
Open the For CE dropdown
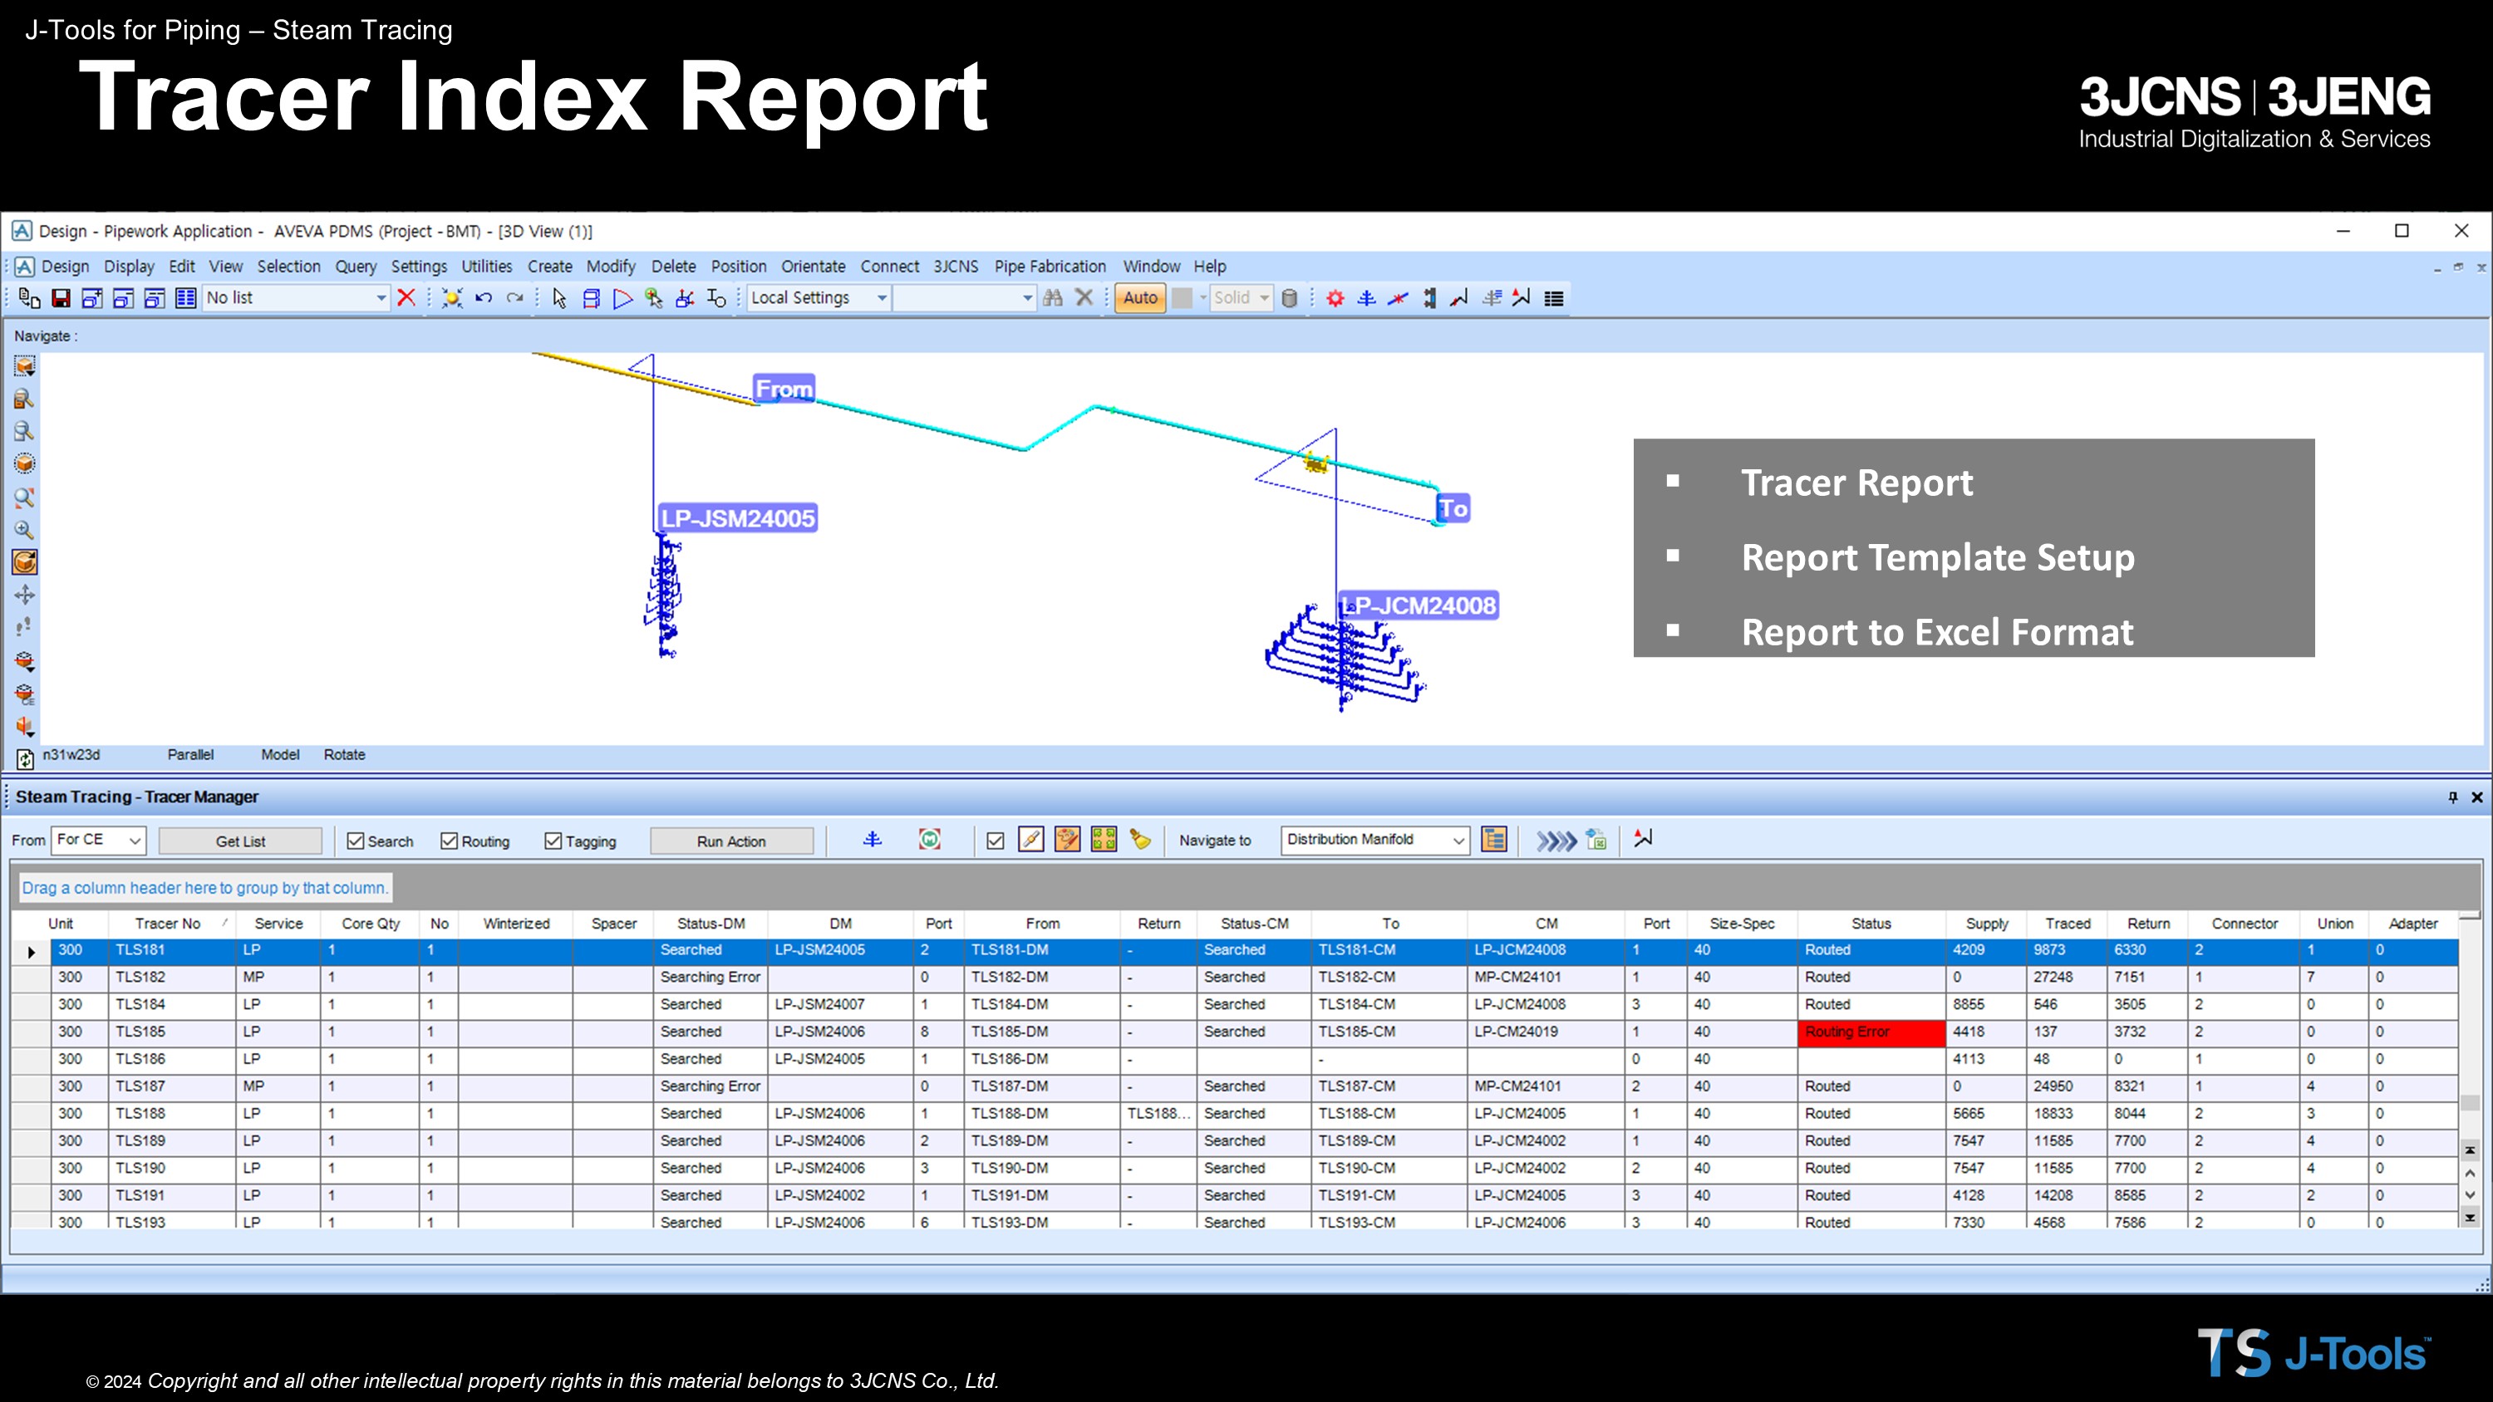tap(135, 840)
